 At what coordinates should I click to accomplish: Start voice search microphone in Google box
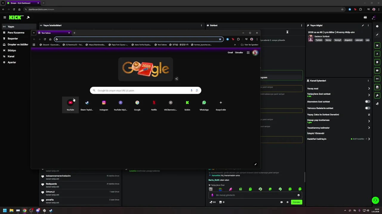click(x=192, y=90)
